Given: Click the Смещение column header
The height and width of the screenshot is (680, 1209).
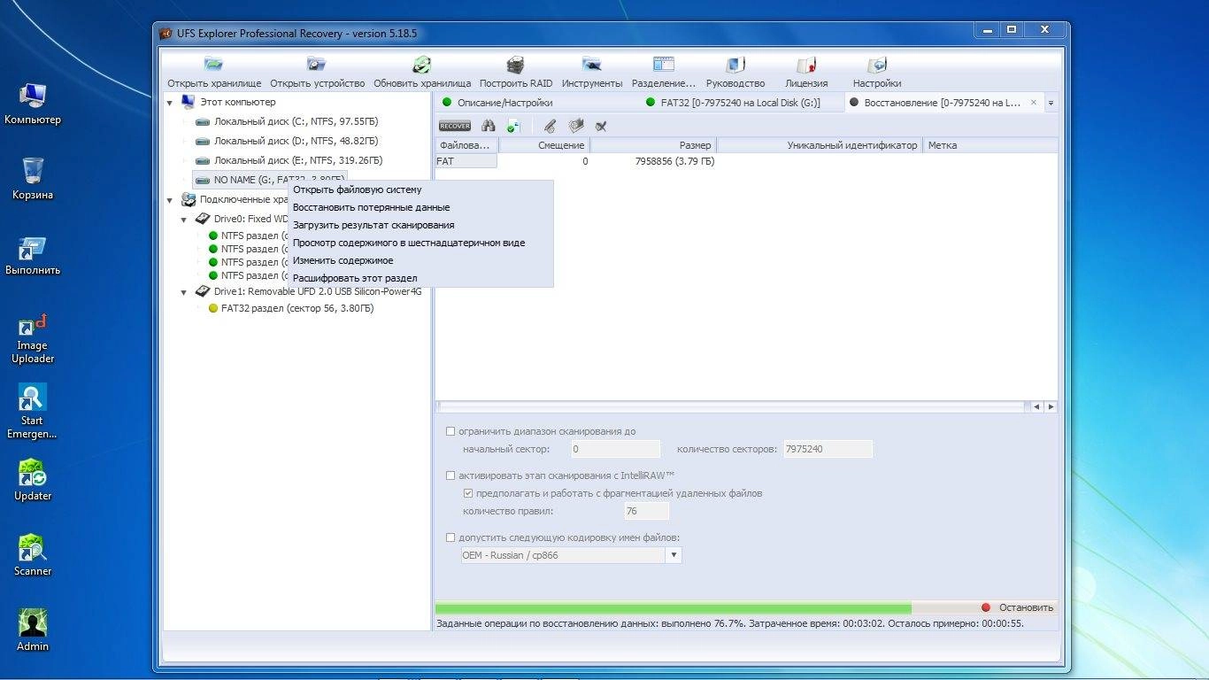Looking at the screenshot, I should pyautogui.click(x=544, y=145).
